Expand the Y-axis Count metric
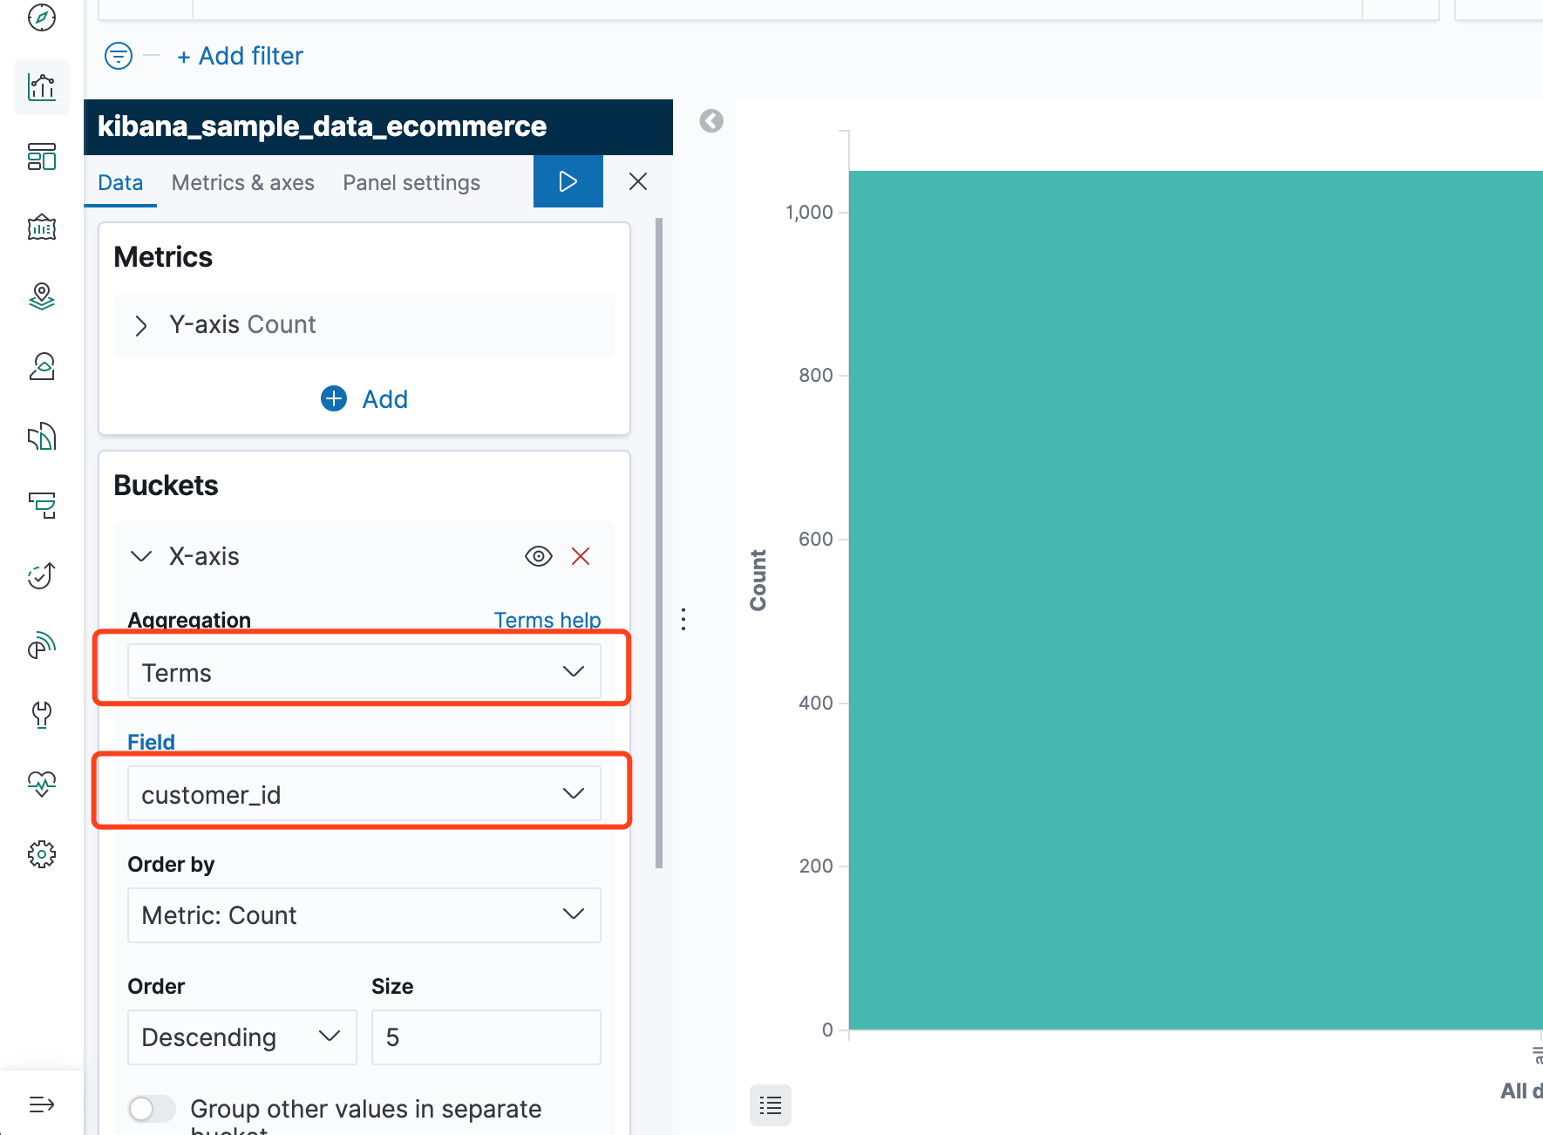The width and height of the screenshot is (1543, 1135). point(141,325)
